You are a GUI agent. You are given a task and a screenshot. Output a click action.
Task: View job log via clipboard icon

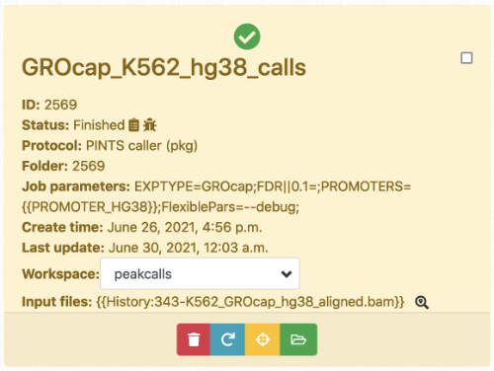133,125
